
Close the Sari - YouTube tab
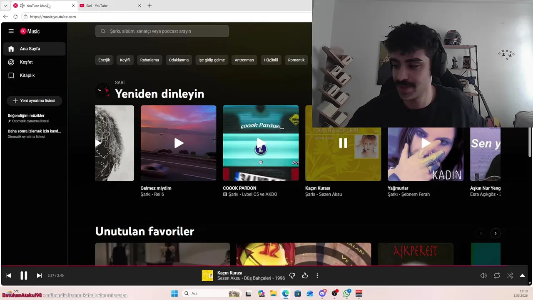(x=139, y=5)
